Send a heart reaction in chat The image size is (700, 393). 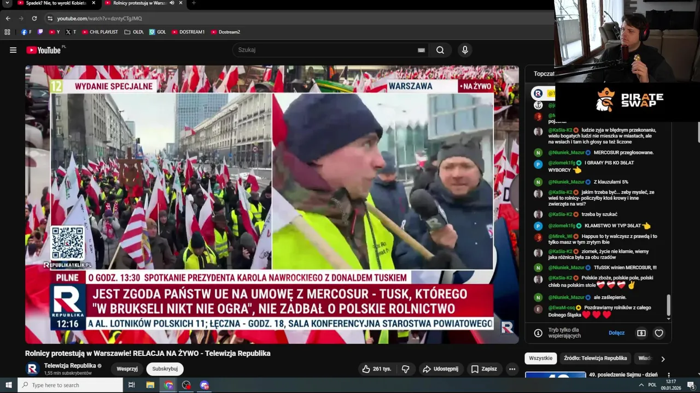coord(659,333)
